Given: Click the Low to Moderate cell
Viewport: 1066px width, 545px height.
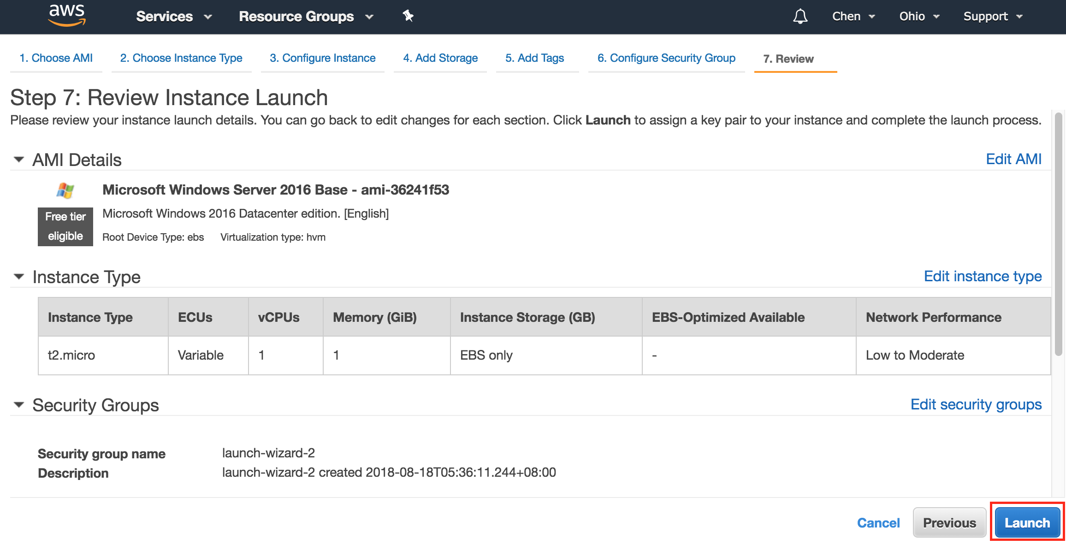Looking at the screenshot, I should pyautogui.click(x=953, y=355).
